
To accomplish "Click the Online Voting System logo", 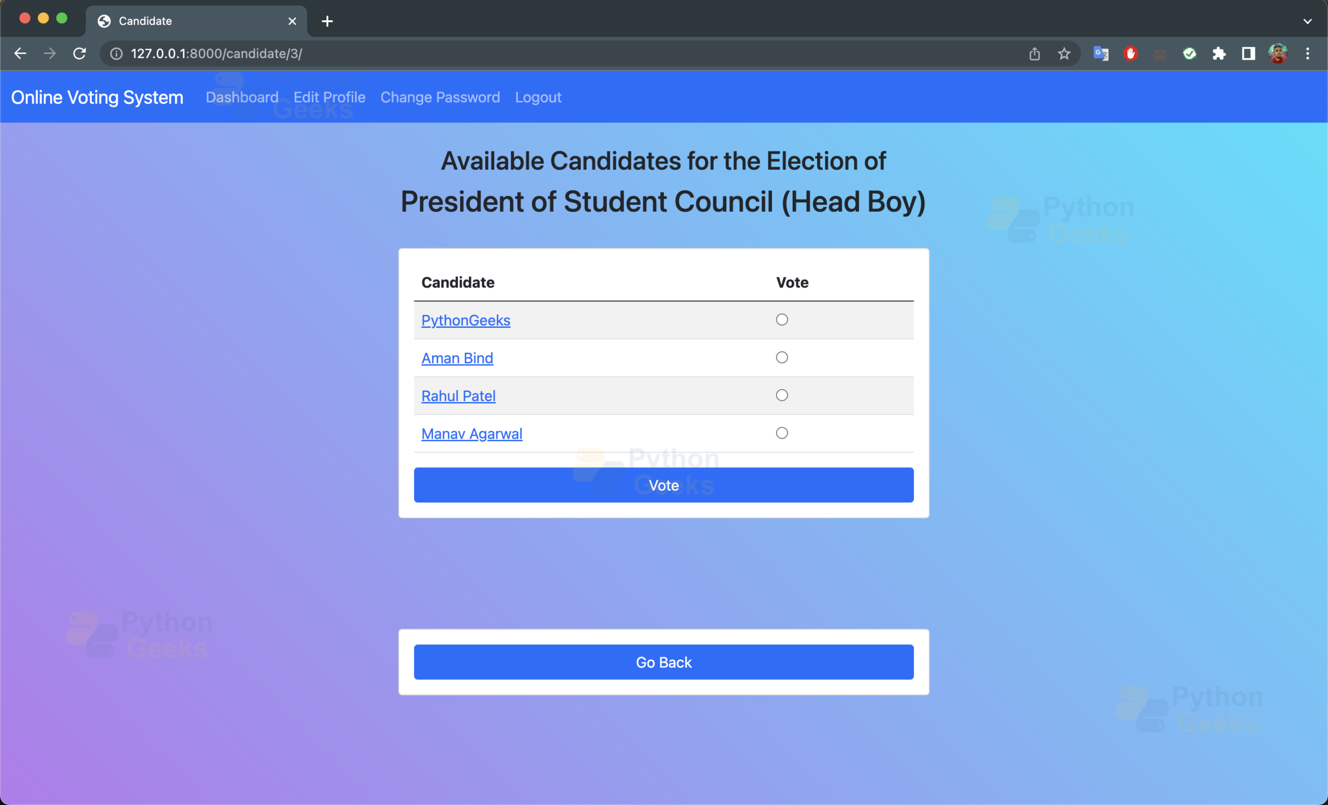I will tap(99, 98).
